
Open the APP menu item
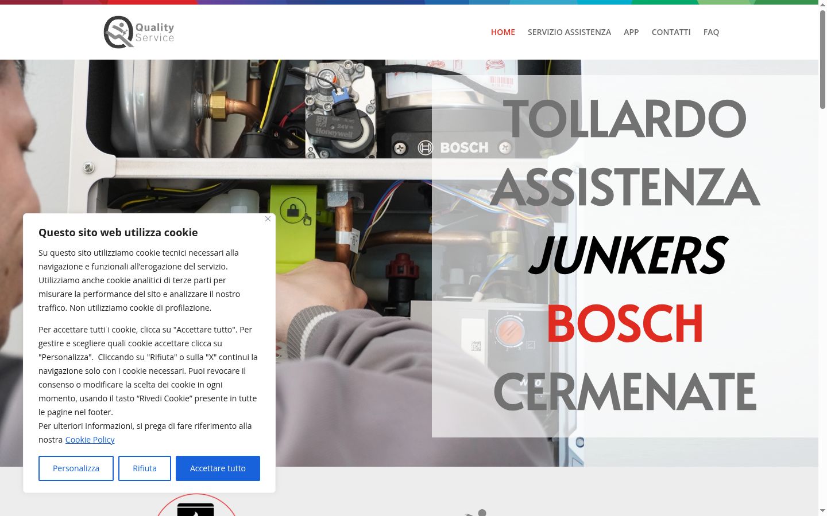(x=631, y=32)
